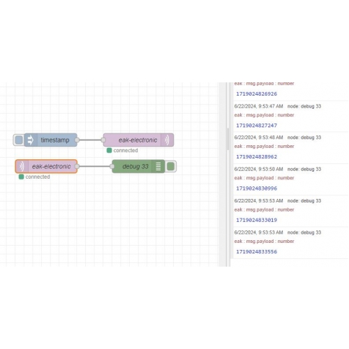Click the inject arrow icon on timestamp node
This screenshot has width=349, height=349.
coord(31,140)
